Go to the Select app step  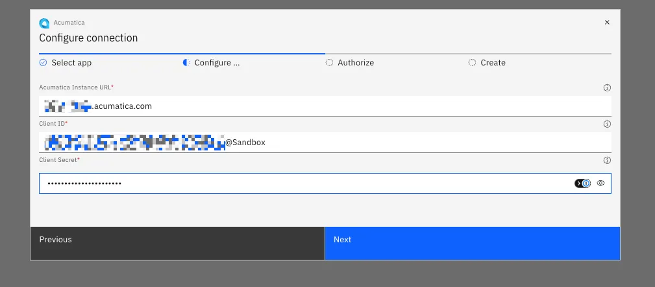click(x=71, y=63)
